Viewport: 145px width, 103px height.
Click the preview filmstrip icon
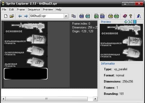click(x=135, y=22)
